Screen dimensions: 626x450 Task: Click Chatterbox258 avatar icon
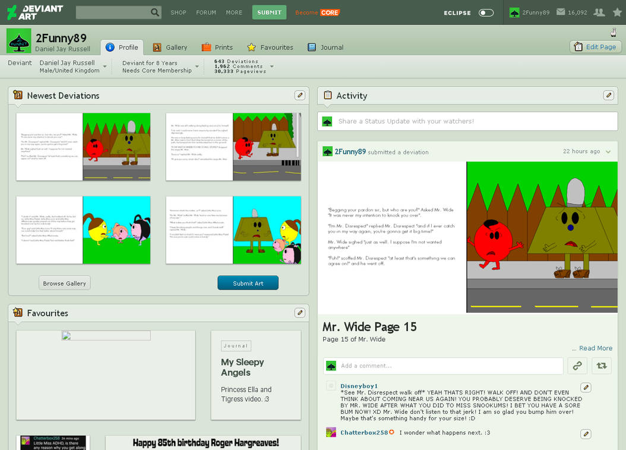click(x=331, y=432)
